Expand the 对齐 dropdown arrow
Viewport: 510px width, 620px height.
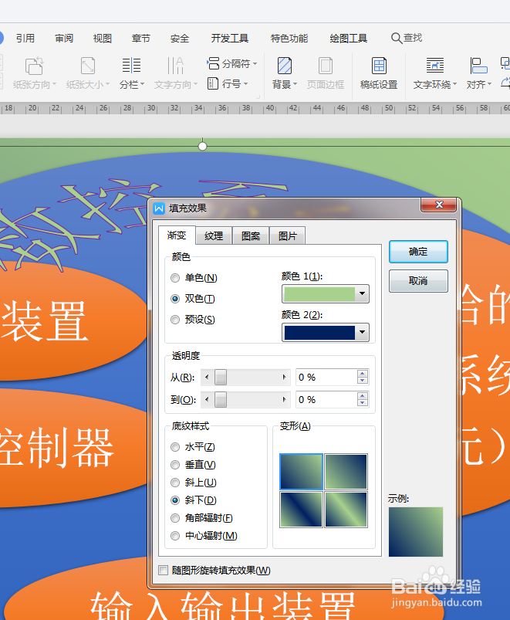tap(489, 84)
